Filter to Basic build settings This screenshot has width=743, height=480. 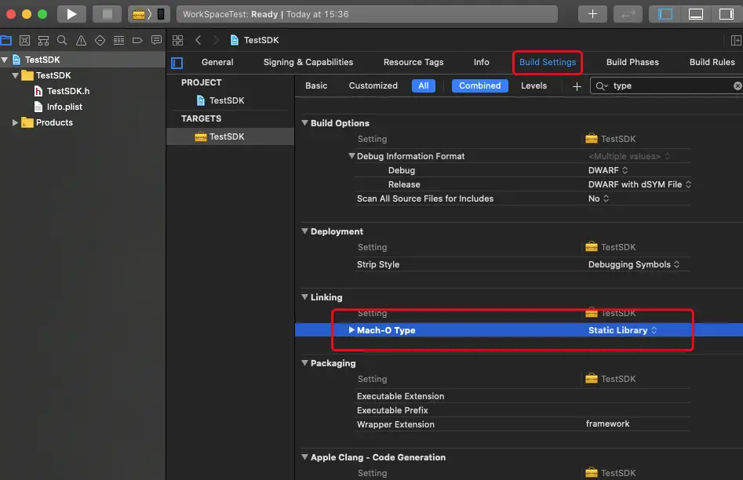coord(316,85)
